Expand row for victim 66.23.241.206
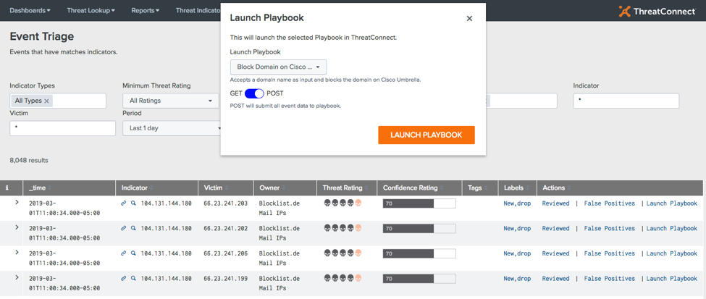The width and height of the screenshot is (706, 299). point(17,252)
